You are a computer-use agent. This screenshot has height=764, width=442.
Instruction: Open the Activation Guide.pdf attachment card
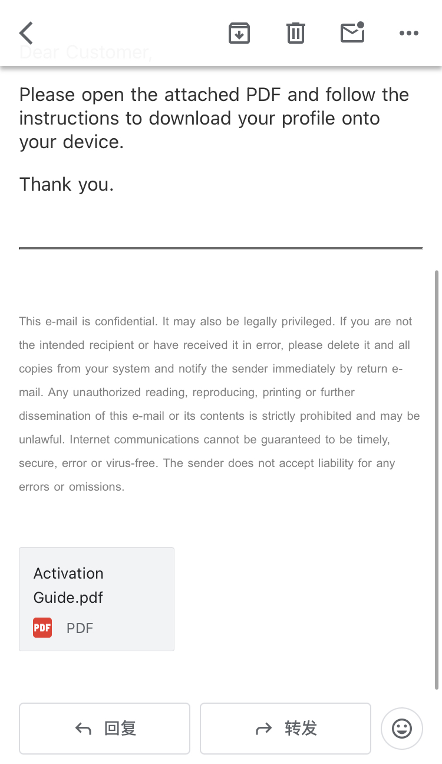pos(97,599)
